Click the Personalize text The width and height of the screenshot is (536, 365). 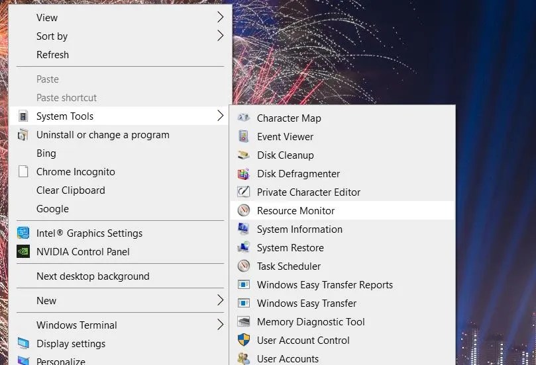point(61,361)
